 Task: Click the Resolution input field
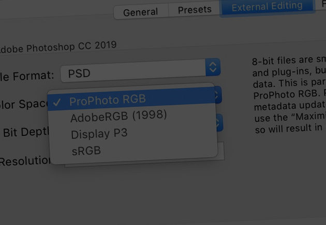[x=221, y=151]
